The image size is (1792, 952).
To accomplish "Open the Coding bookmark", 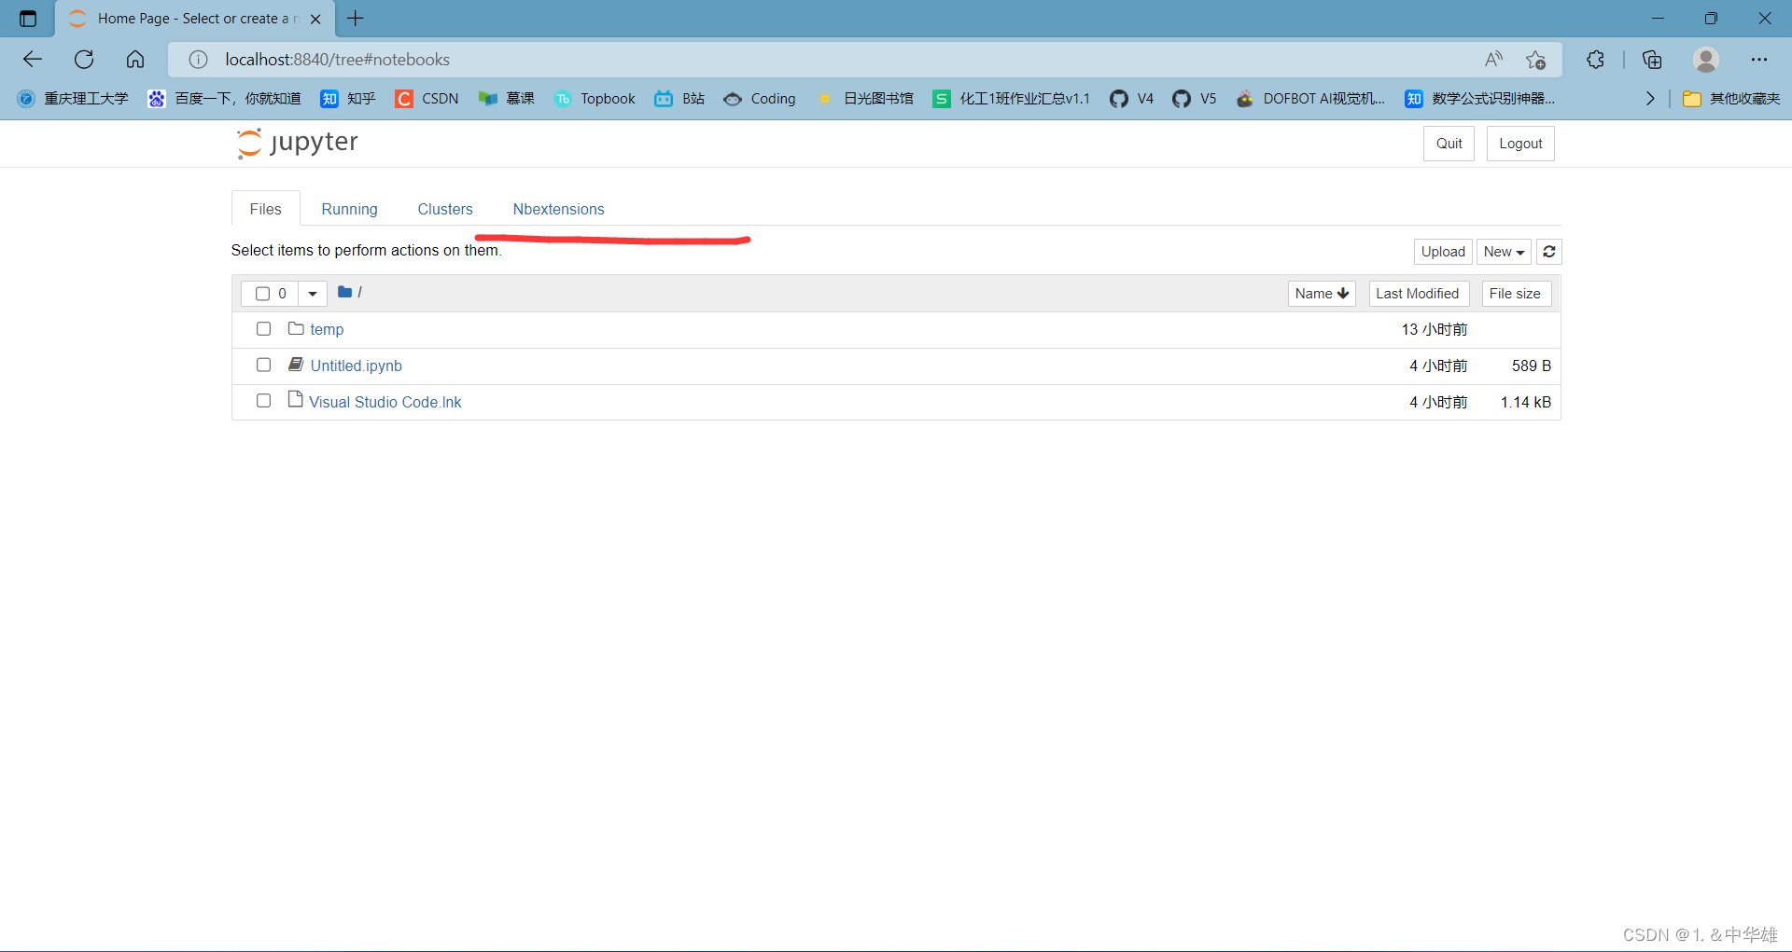I will pyautogui.click(x=760, y=99).
